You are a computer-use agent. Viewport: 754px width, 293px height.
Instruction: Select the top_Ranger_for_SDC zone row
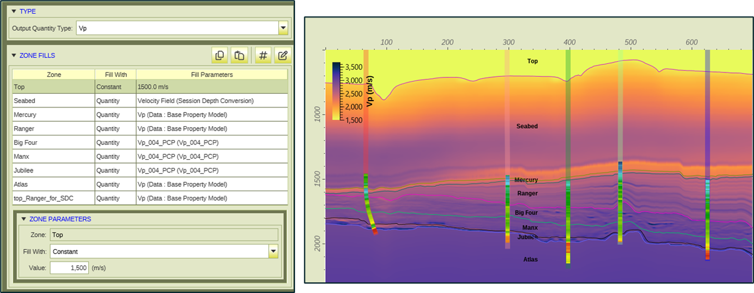150,198
